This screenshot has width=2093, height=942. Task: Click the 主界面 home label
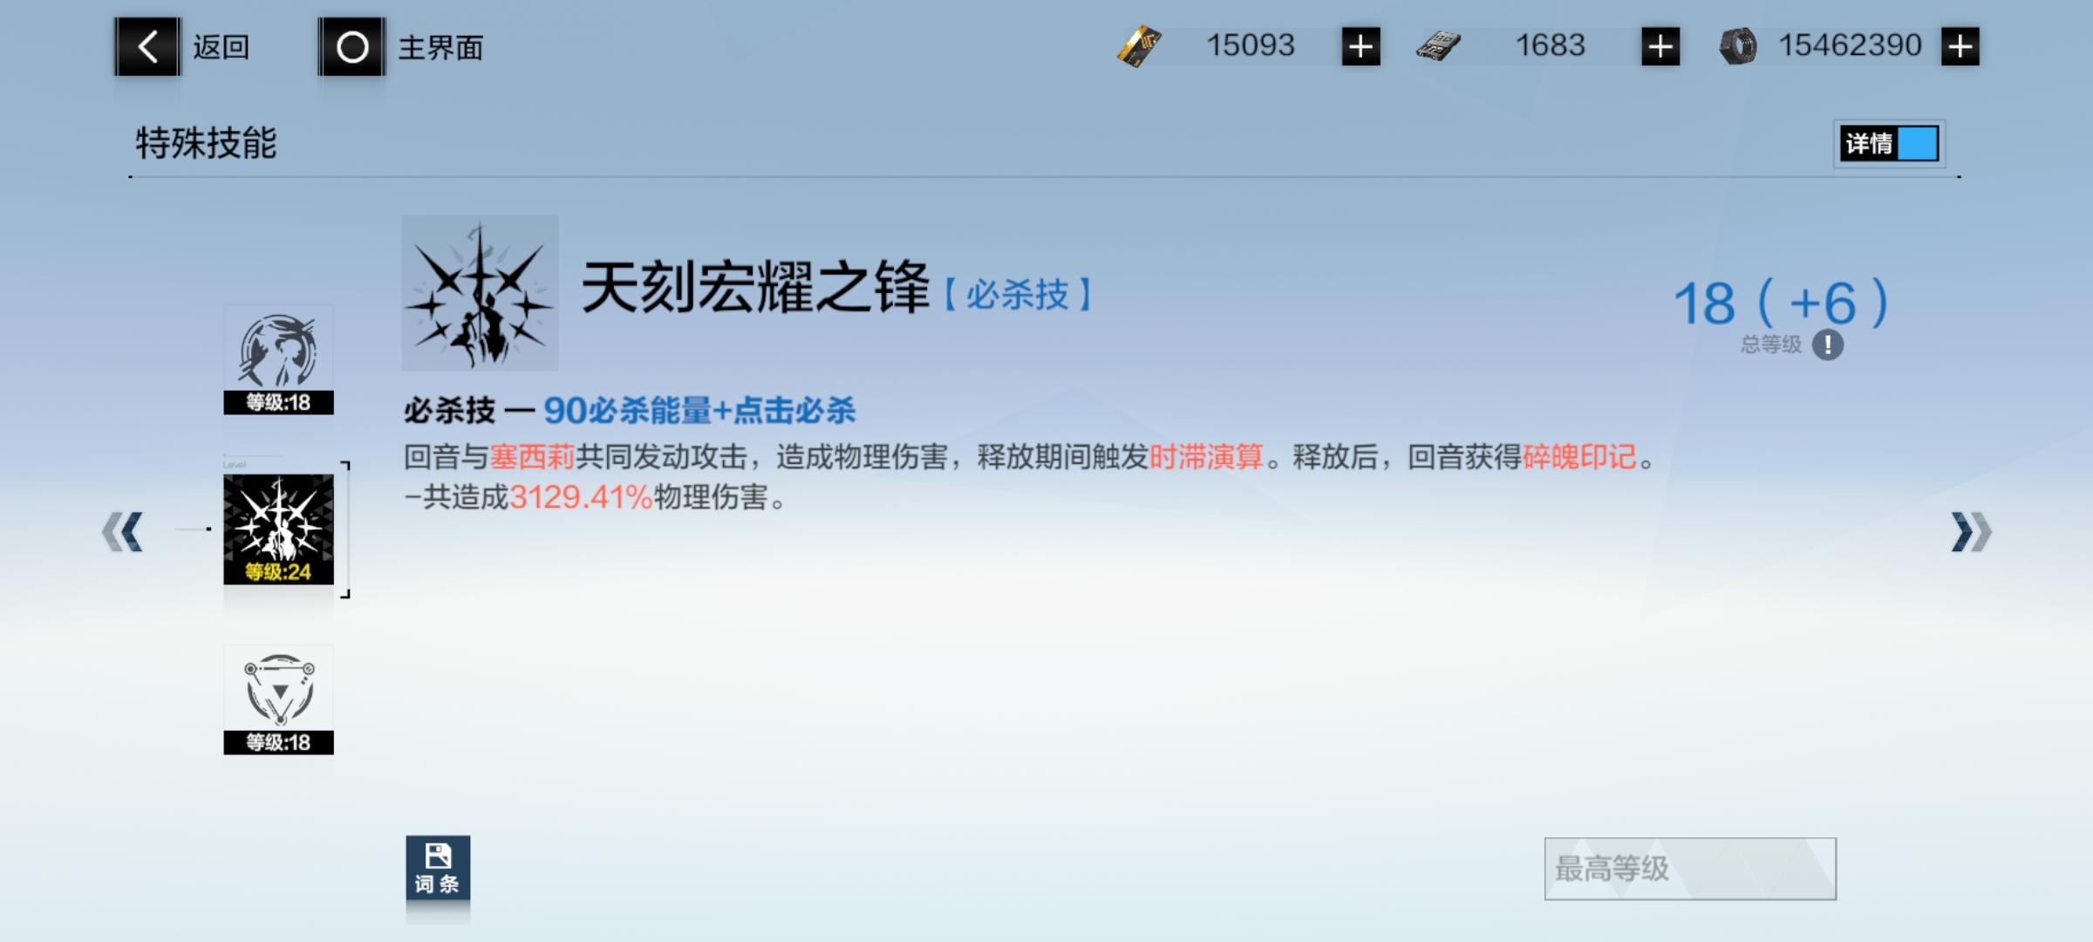tap(440, 47)
